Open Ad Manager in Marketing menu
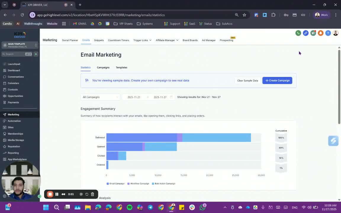This screenshot has width=341, height=213. (x=209, y=40)
